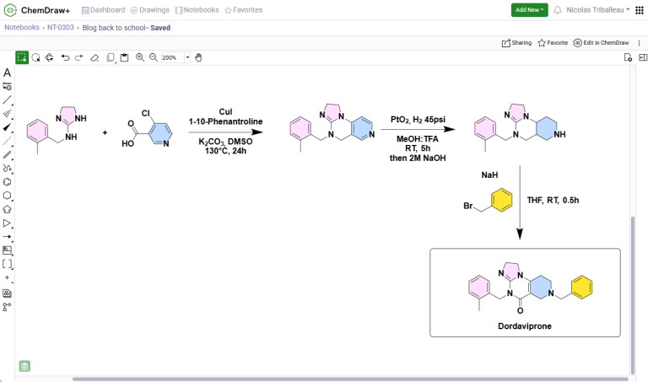Toggle the side panel view icon
Viewport: 648px width, 382px height.
[x=642, y=57]
